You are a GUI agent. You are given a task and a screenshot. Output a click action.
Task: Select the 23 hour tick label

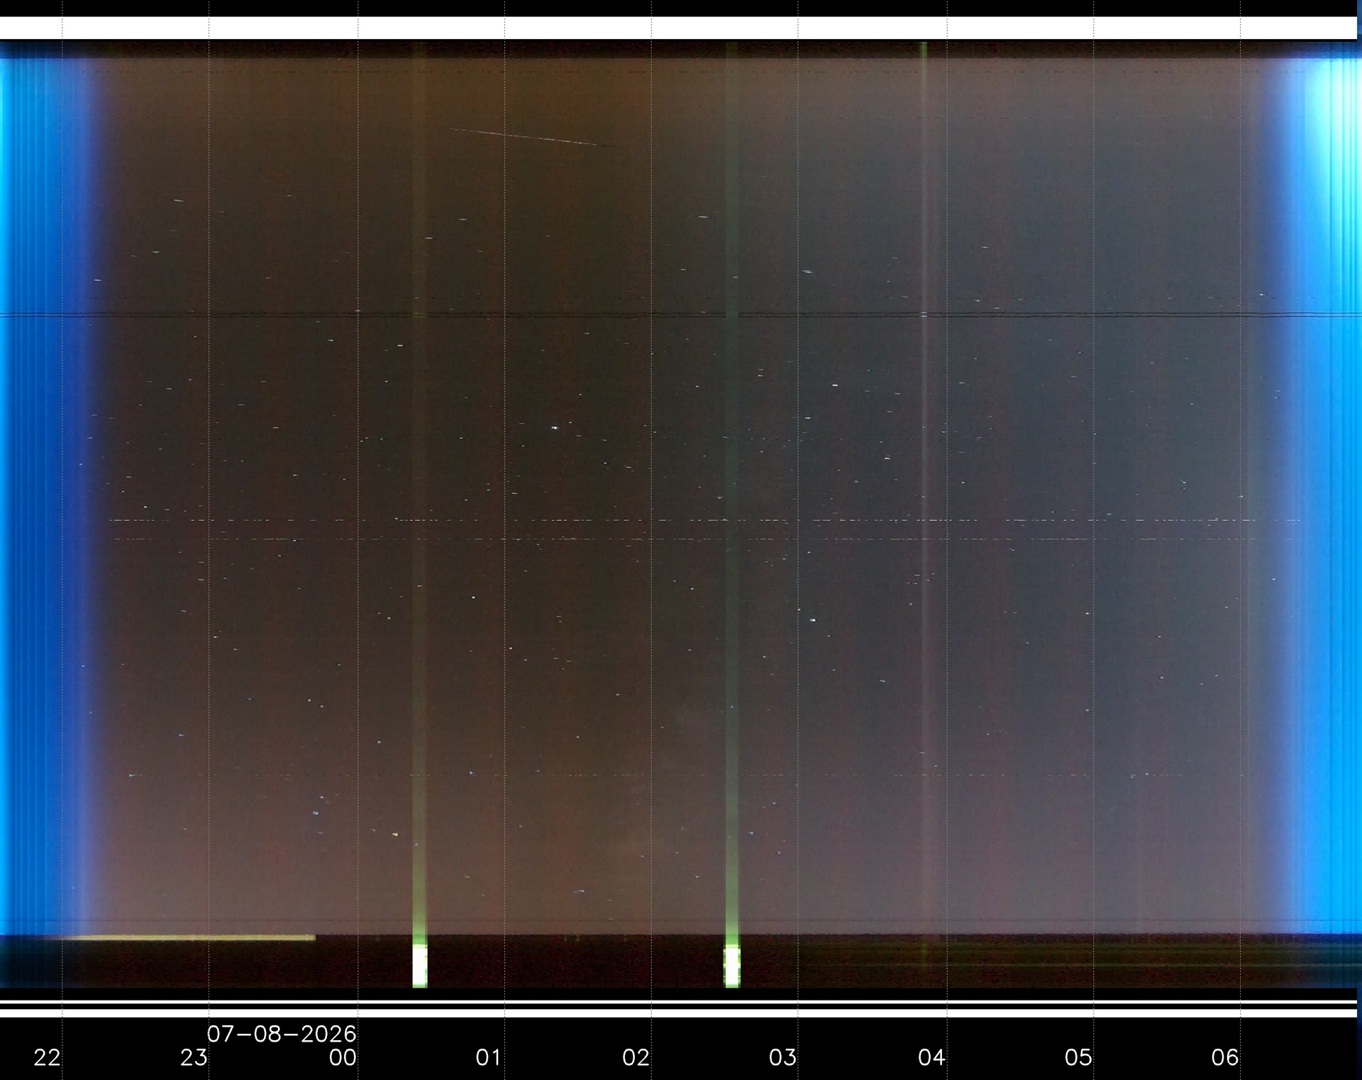point(194,1058)
